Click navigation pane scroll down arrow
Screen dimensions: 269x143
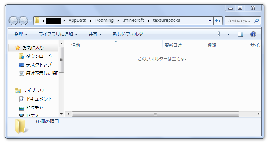coord(61,114)
